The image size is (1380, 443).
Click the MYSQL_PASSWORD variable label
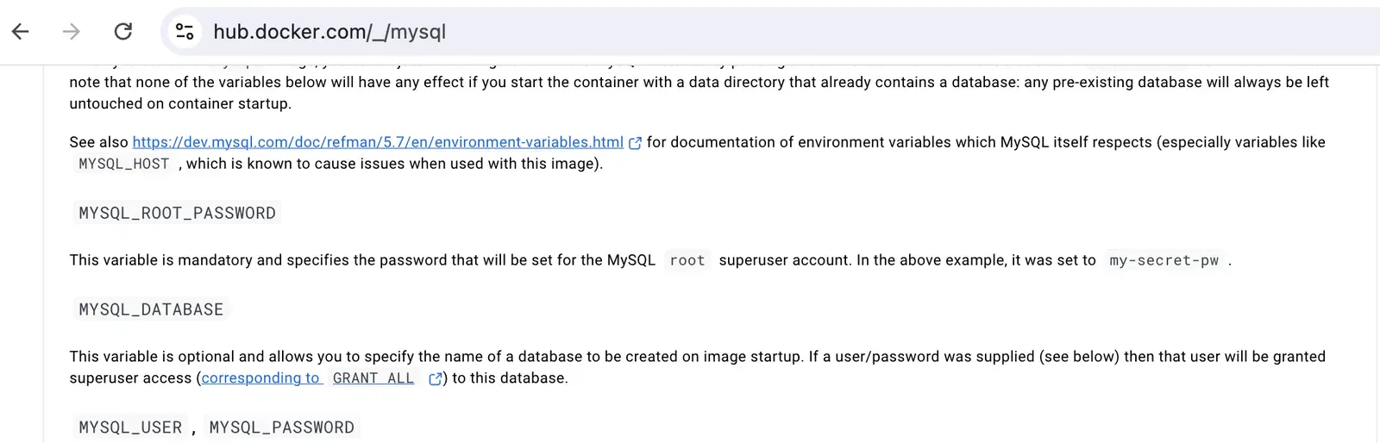(282, 427)
